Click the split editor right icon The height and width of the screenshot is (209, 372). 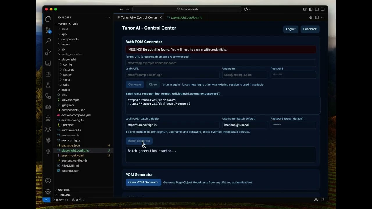317,17
